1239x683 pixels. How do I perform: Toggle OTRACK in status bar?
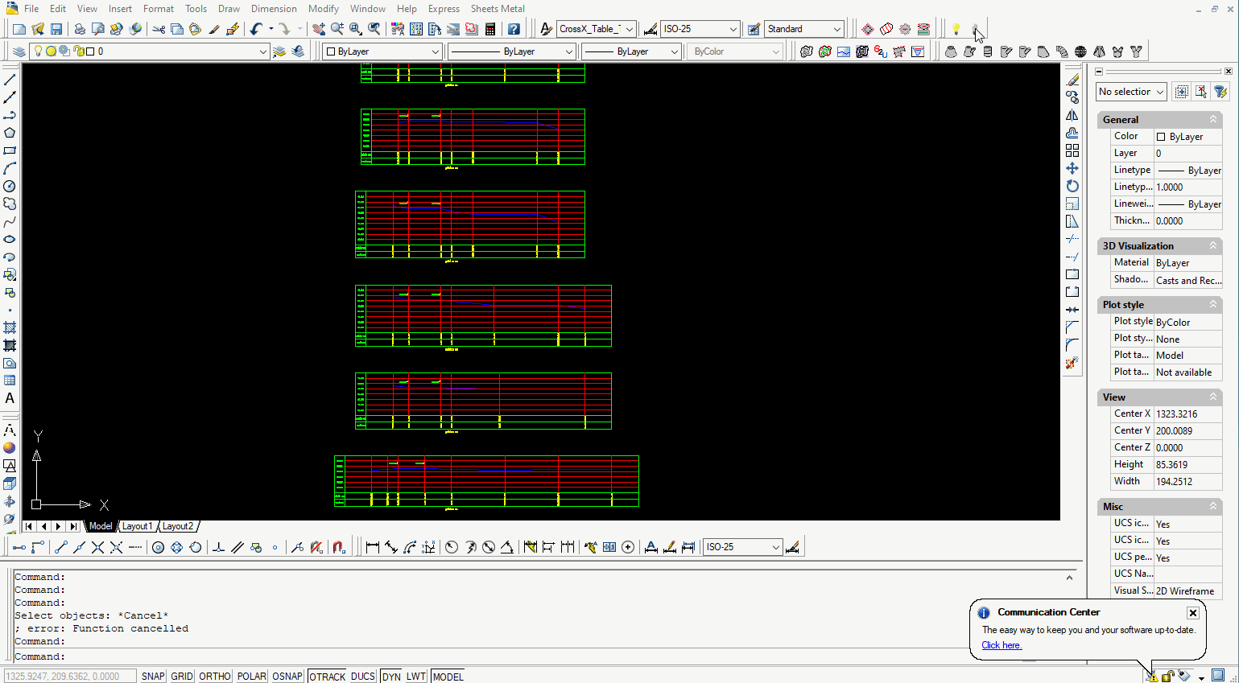328,677
